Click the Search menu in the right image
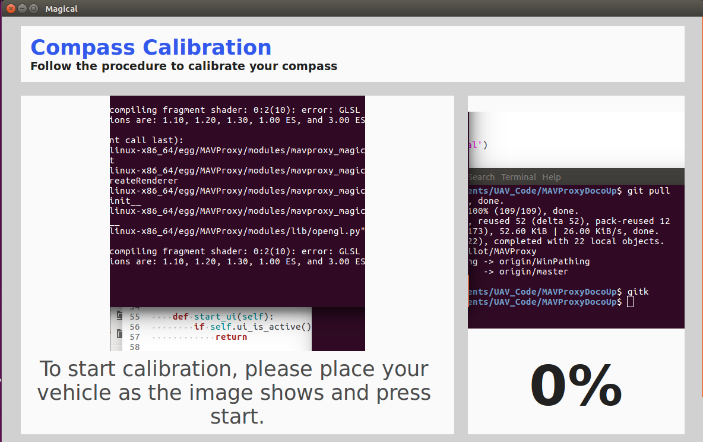The image size is (703, 442). (482, 177)
